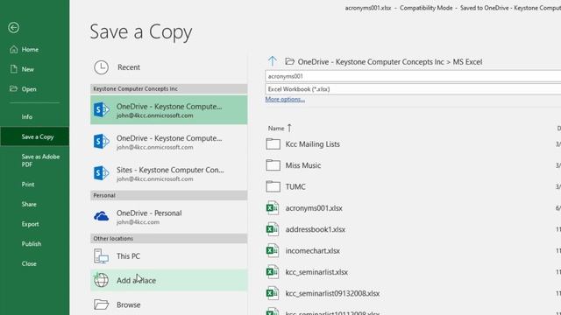
Task: Click the TUMC folder icon
Action: click(x=273, y=186)
